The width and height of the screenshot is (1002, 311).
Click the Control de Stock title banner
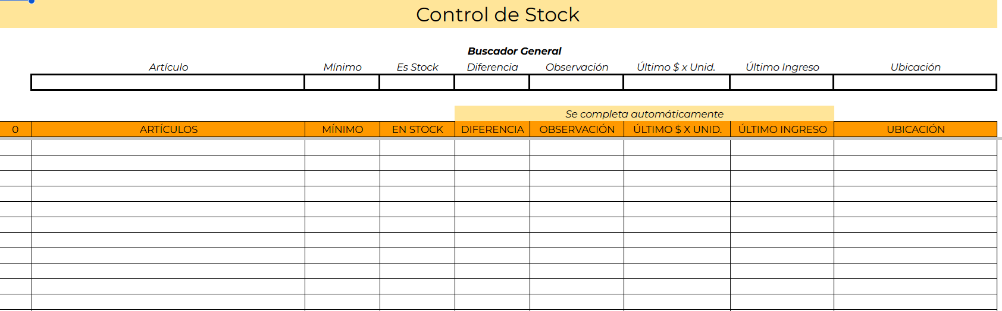(499, 14)
